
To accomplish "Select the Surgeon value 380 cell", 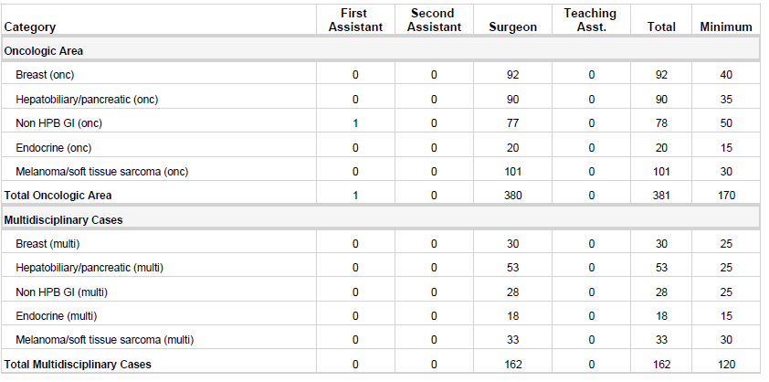I will (x=512, y=195).
